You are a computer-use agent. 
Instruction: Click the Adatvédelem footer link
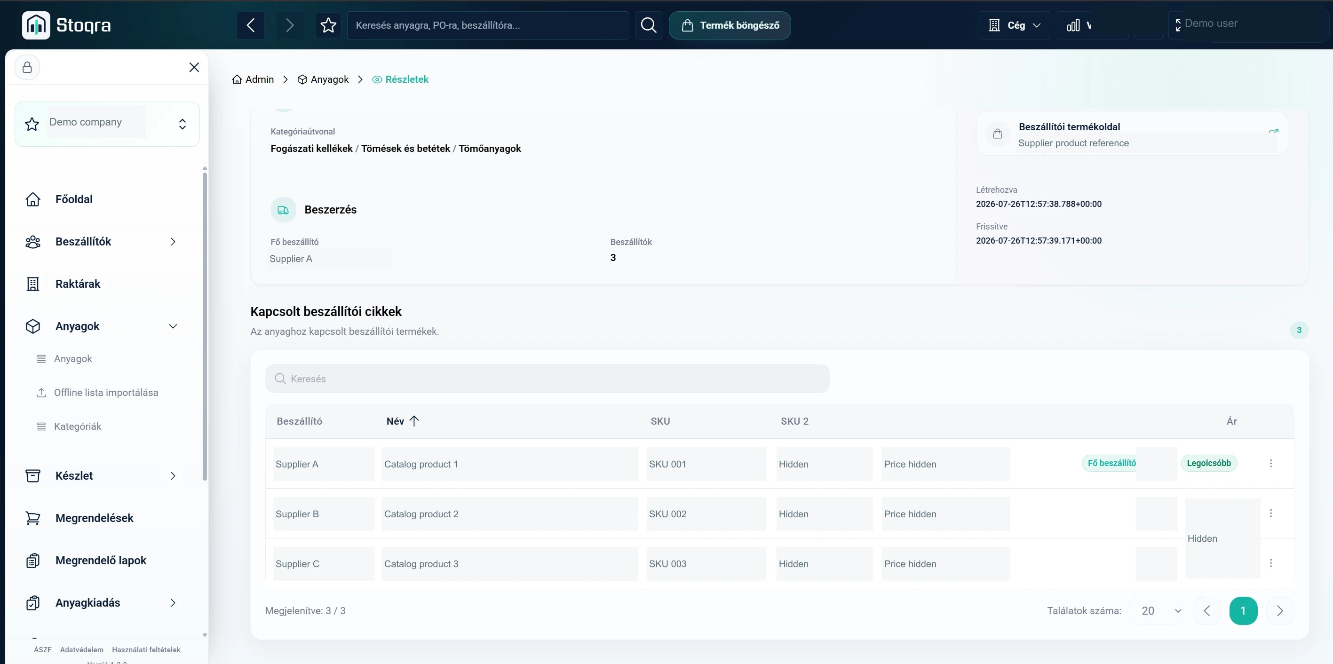pyautogui.click(x=82, y=649)
